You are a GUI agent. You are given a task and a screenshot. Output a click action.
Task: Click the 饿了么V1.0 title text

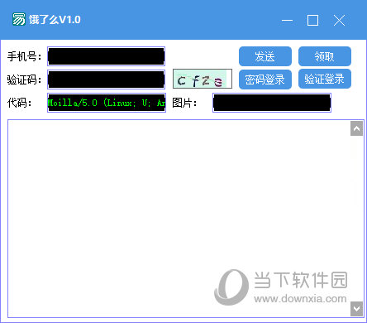(55, 20)
